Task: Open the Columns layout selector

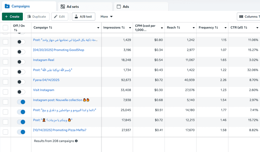Action: [x=248, y=17]
